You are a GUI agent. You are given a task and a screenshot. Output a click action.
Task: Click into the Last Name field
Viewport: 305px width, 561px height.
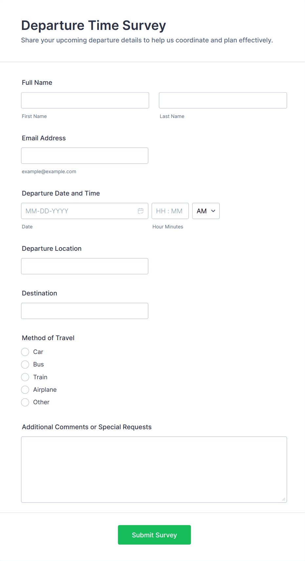223,100
